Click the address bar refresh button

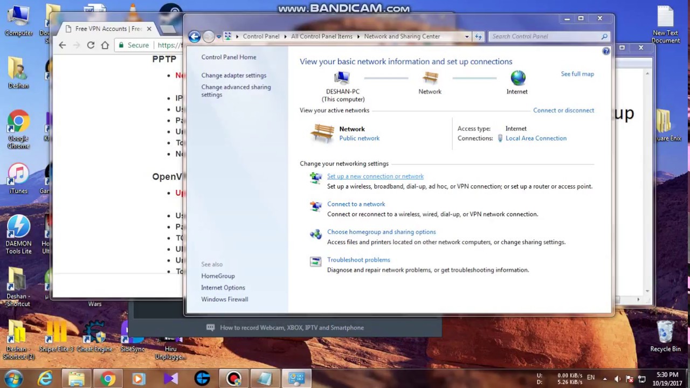point(478,37)
